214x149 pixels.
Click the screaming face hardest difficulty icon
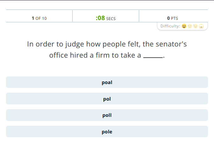[201, 26]
